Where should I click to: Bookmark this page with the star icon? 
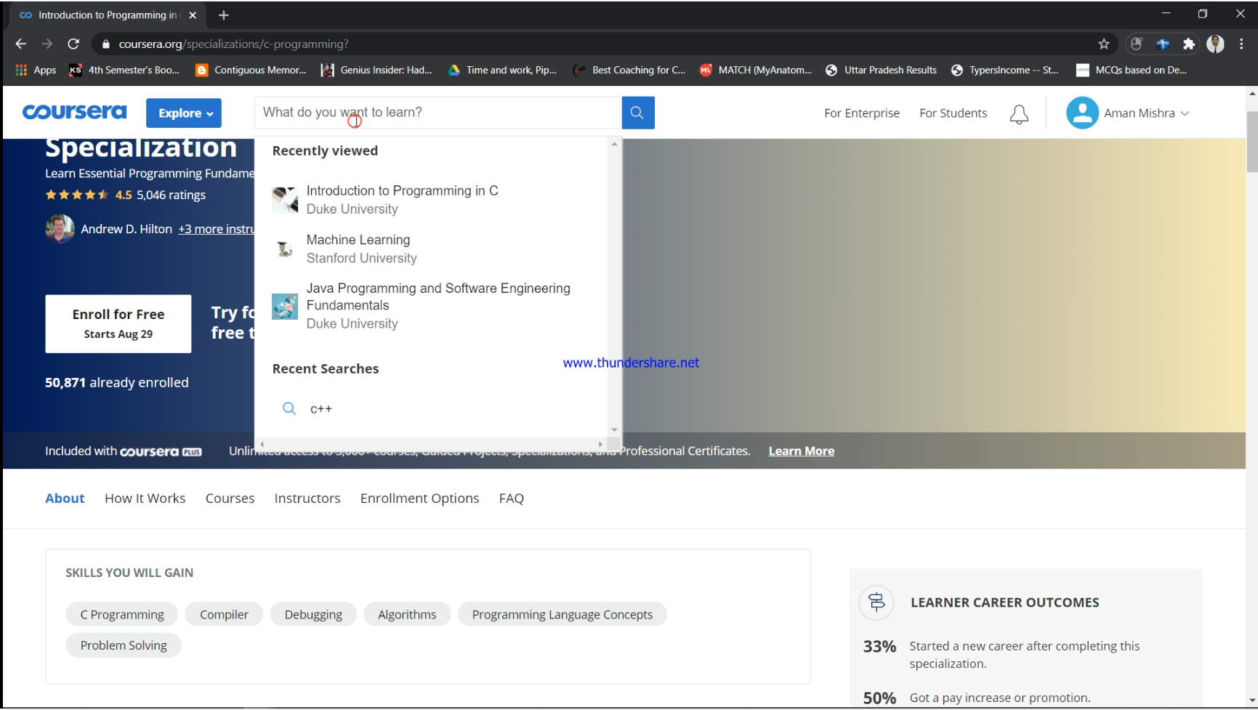point(1104,44)
